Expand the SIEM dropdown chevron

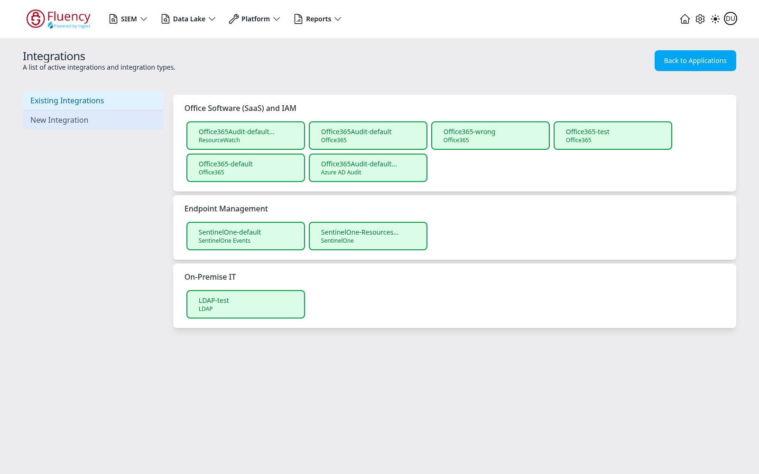pyautogui.click(x=144, y=19)
